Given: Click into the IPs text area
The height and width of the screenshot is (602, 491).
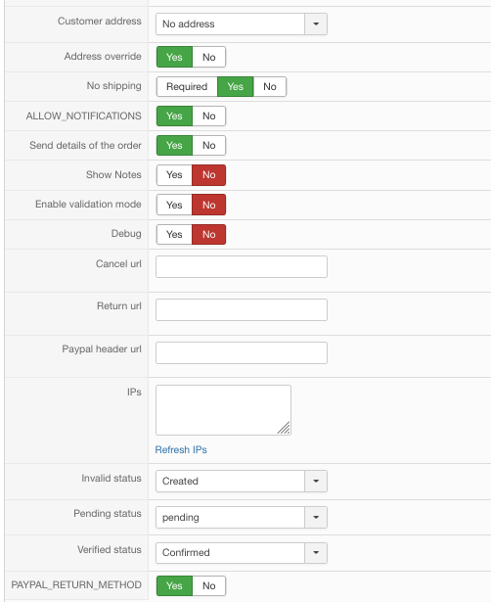Looking at the screenshot, I should pos(223,410).
